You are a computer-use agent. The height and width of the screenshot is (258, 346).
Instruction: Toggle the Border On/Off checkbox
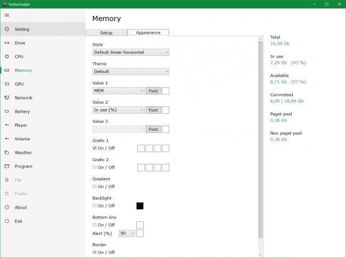(x=95, y=252)
